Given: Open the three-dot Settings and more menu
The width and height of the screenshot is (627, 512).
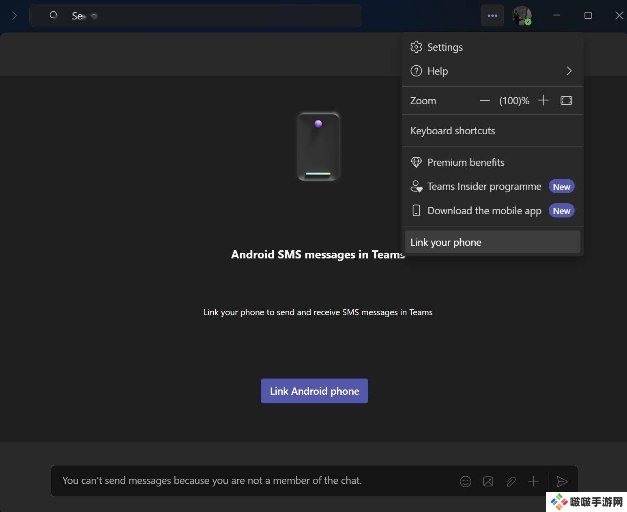Looking at the screenshot, I should (x=492, y=16).
